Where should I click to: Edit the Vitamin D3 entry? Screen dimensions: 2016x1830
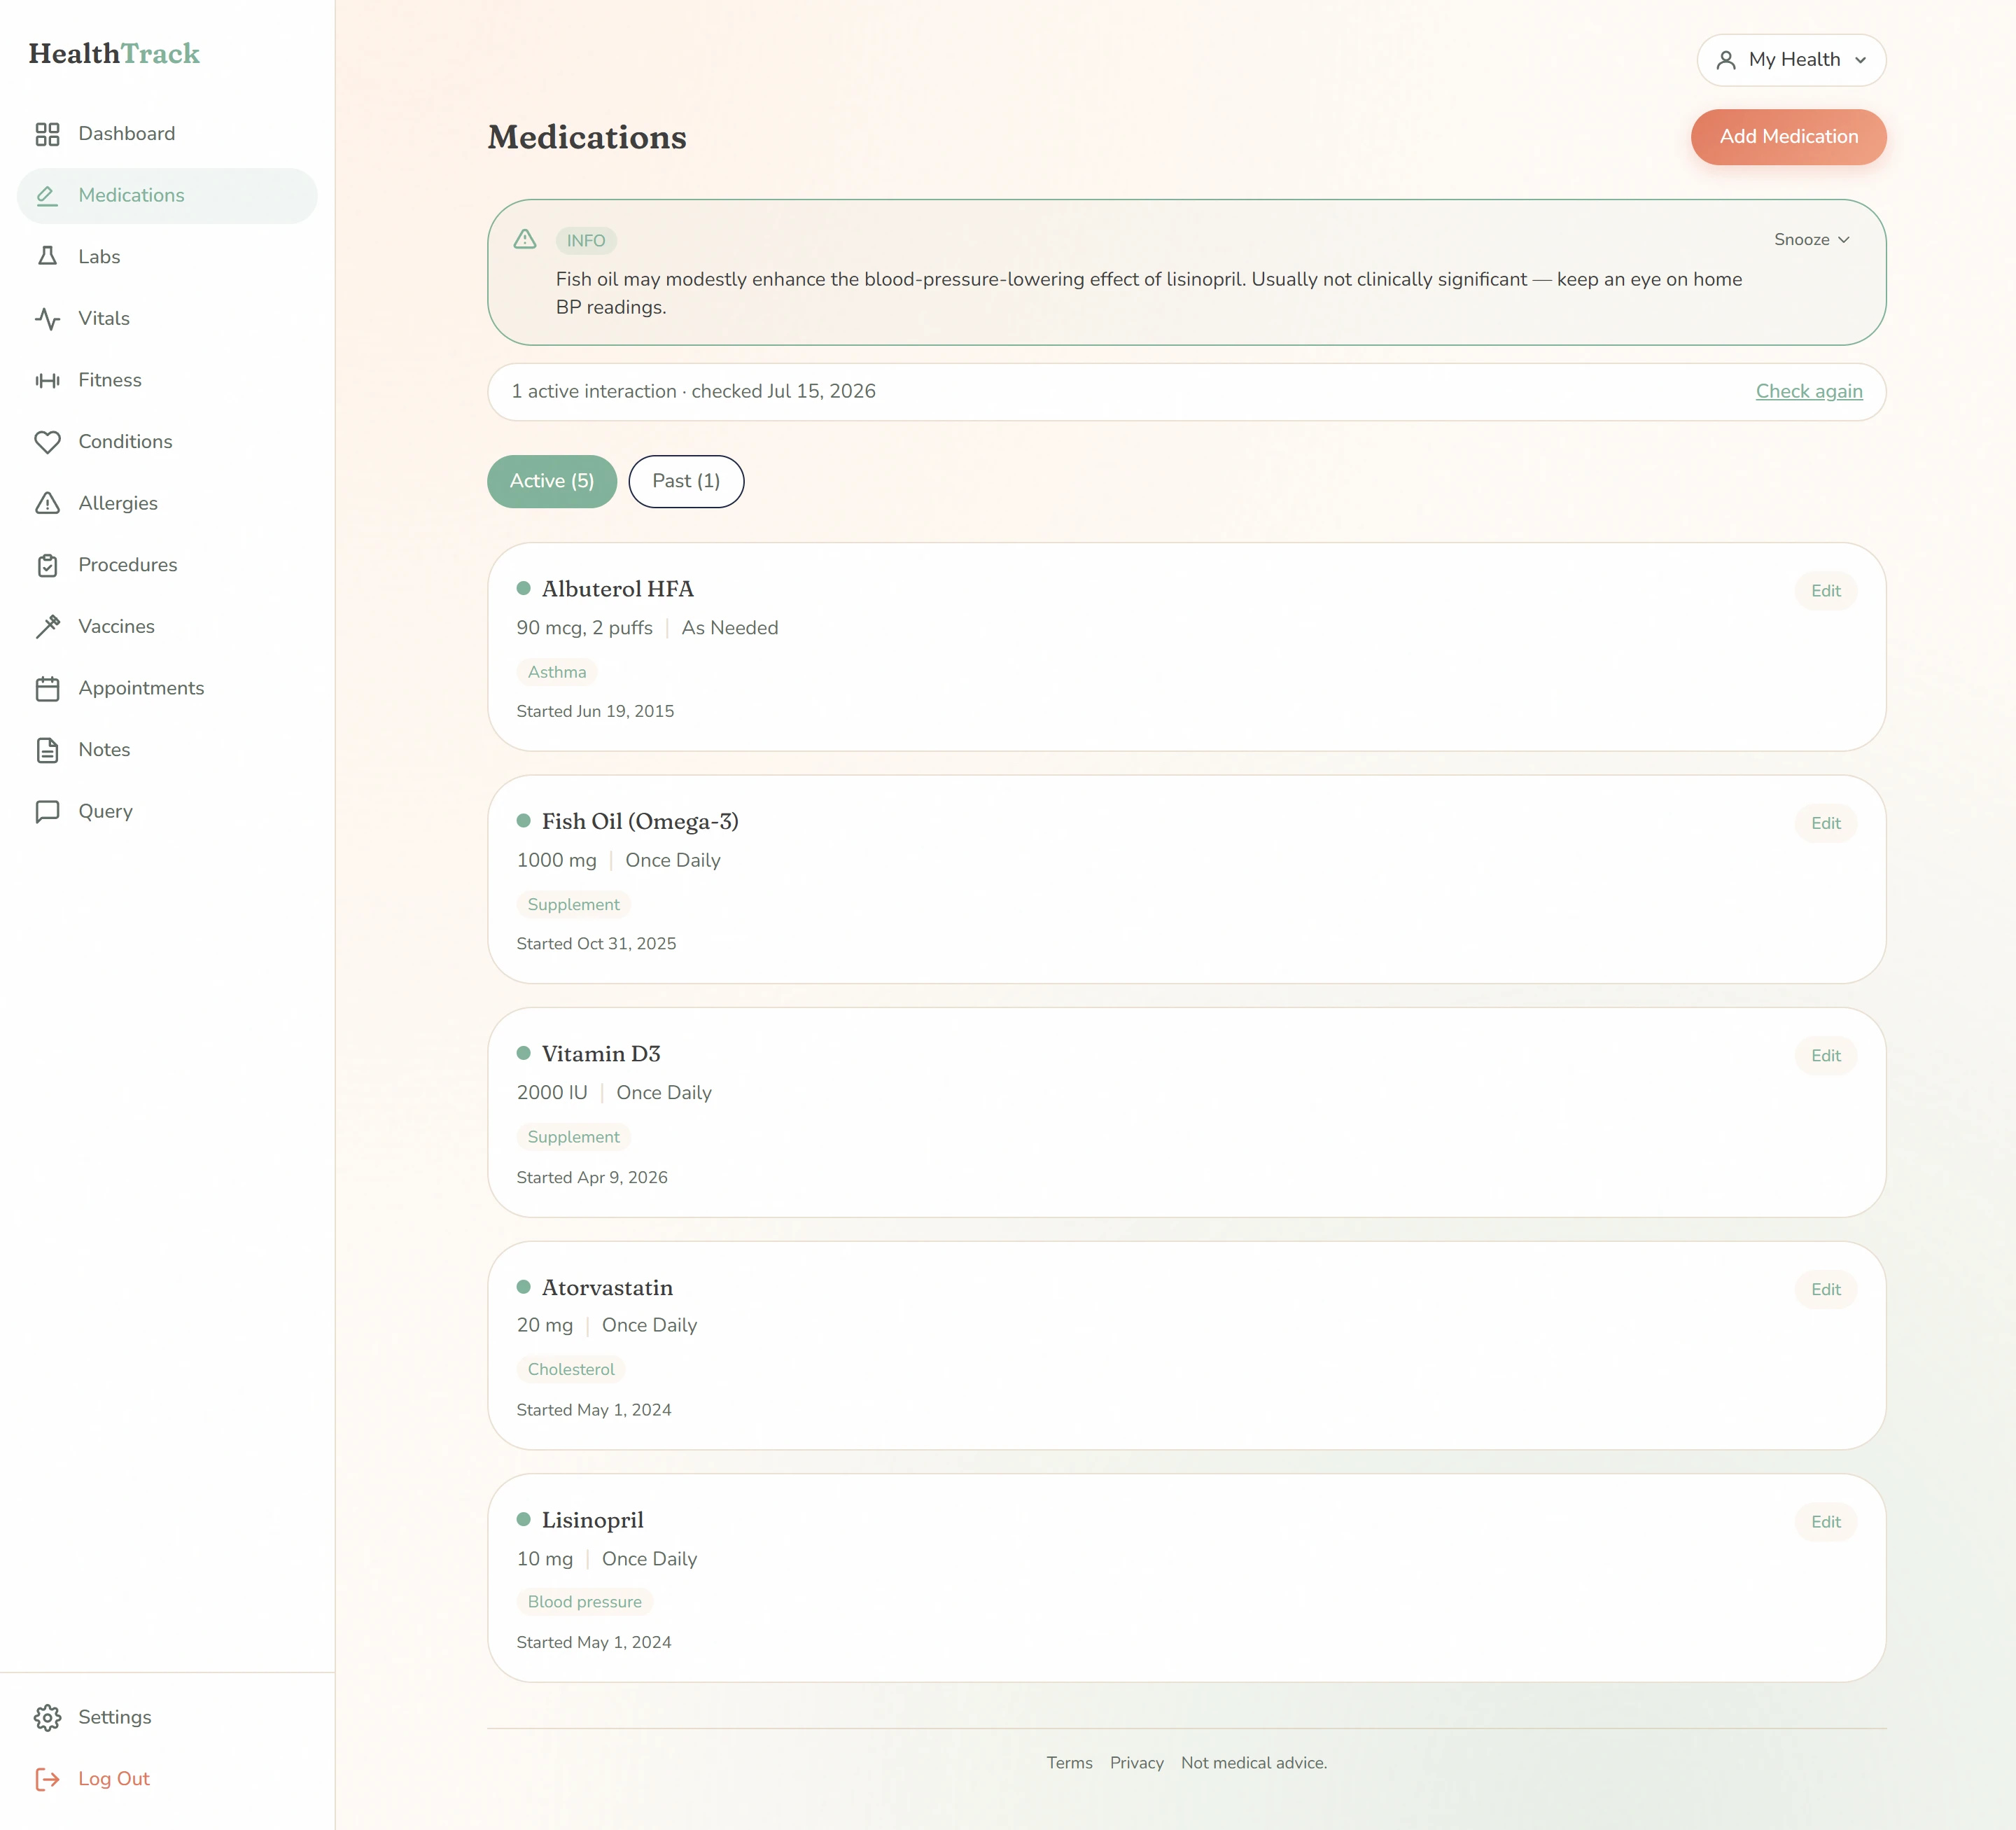1825,1056
